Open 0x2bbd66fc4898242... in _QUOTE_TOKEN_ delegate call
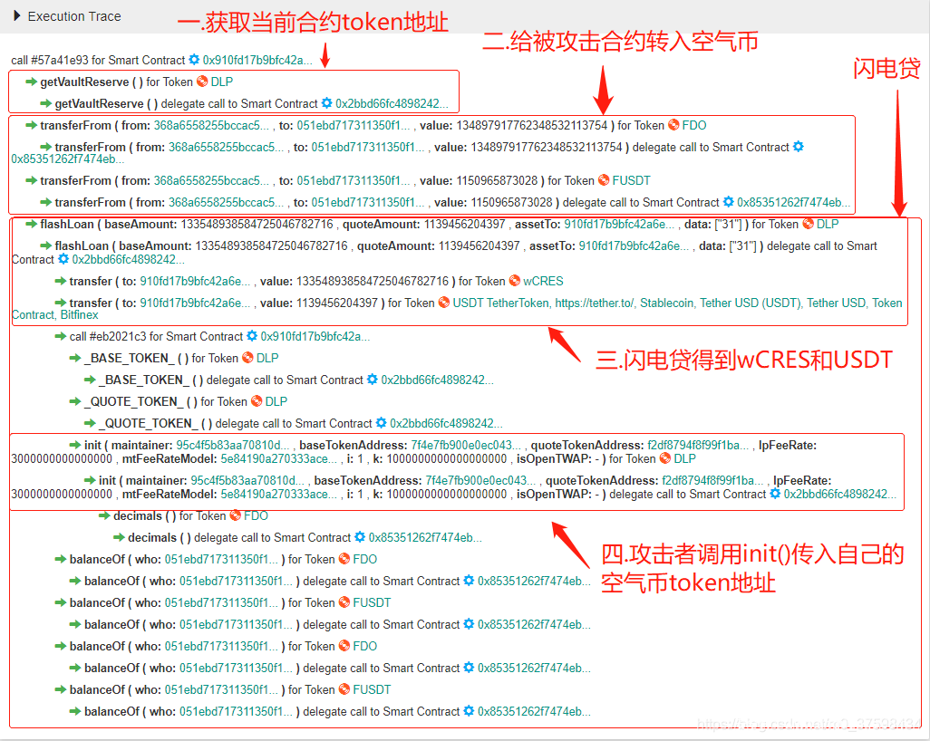 tap(446, 423)
